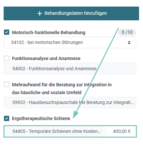143x146 pixels.
Task: Click the euro symbol in the price field
Action: (129, 131)
